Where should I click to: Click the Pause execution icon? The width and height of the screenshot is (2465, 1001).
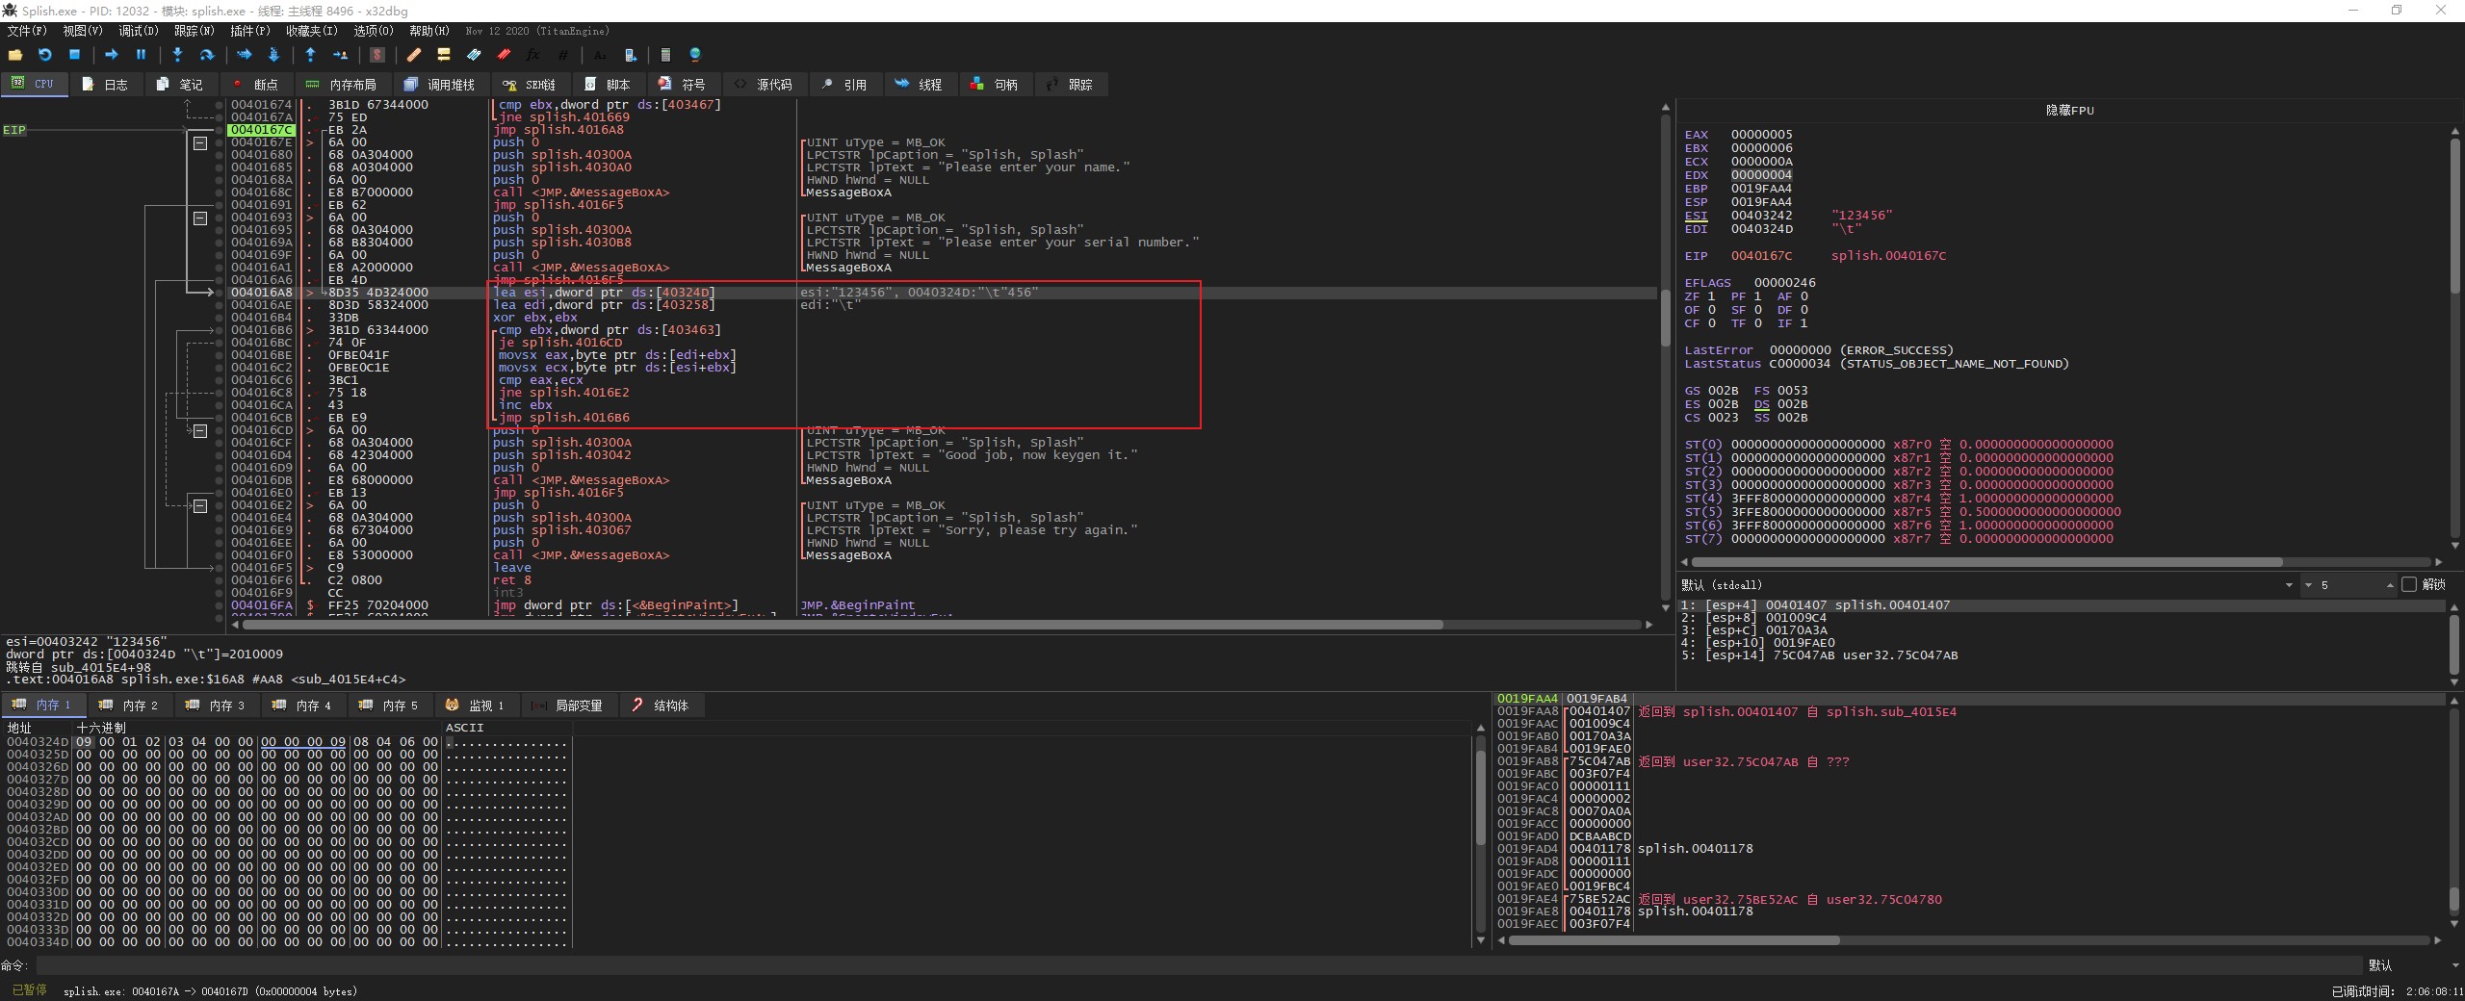click(x=141, y=55)
